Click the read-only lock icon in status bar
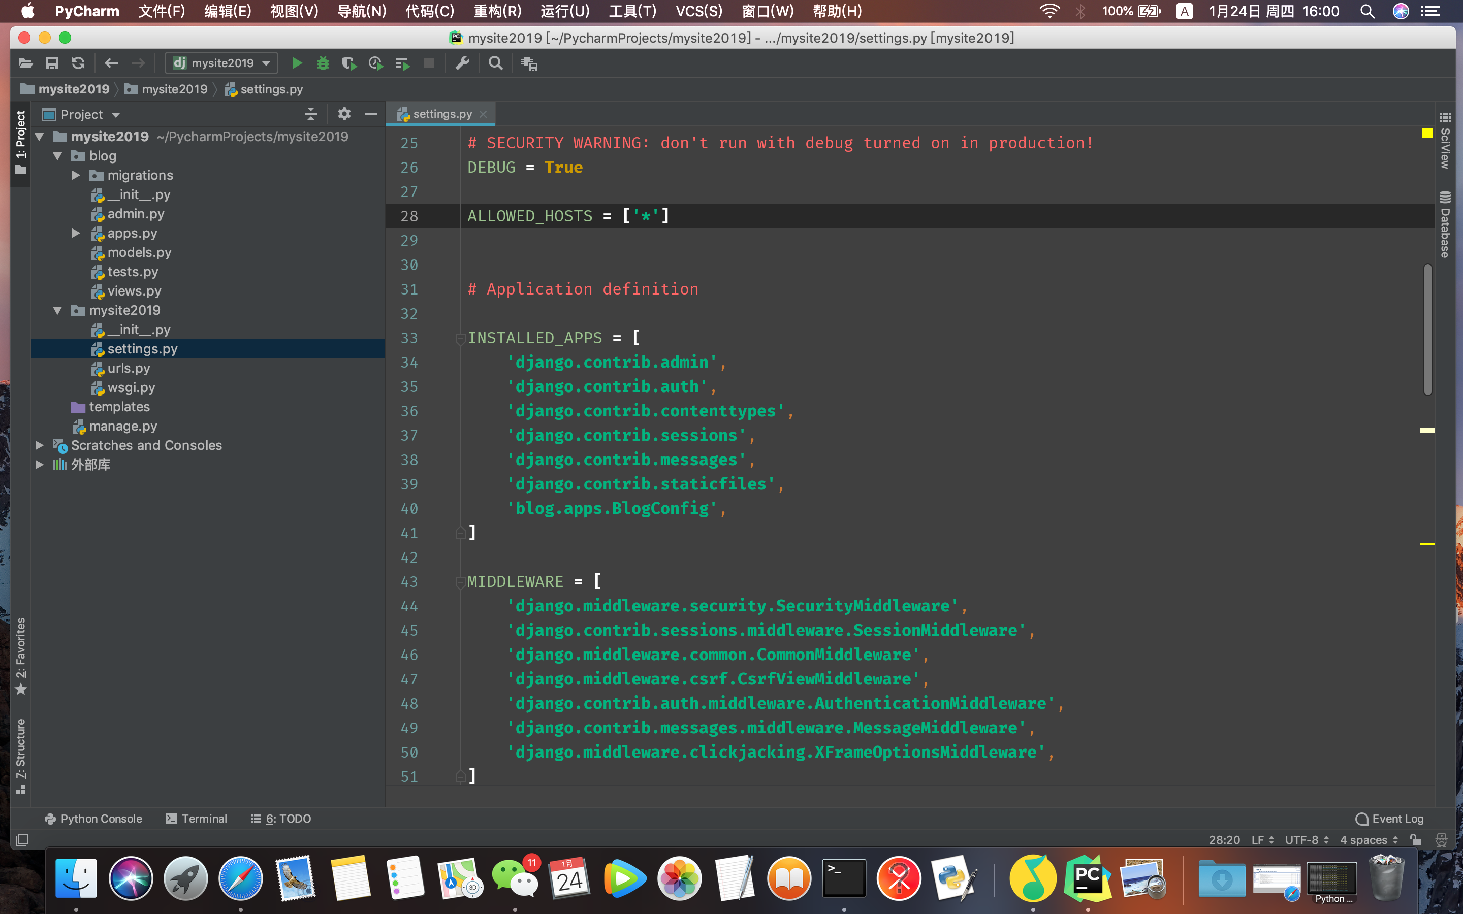This screenshot has height=914, width=1463. pyautogui.click(x=1415, y=840)
